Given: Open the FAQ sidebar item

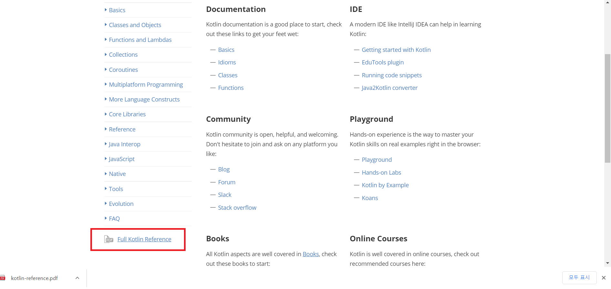Looking at the screenshot, I should (114, 218).
